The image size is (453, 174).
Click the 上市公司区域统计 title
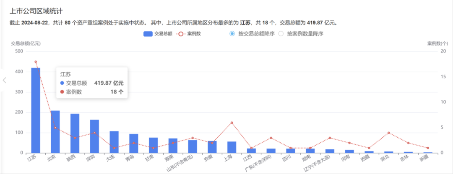(x=36, y=10)
